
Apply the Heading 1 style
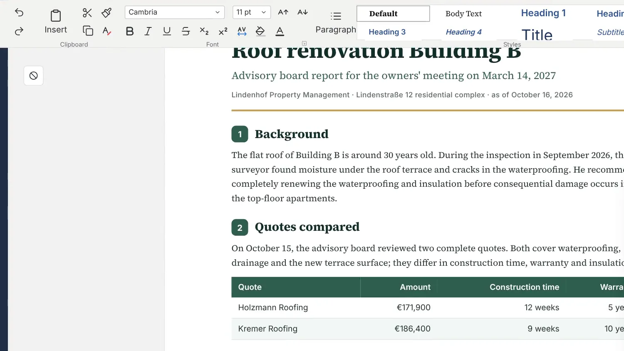point(543,13)
